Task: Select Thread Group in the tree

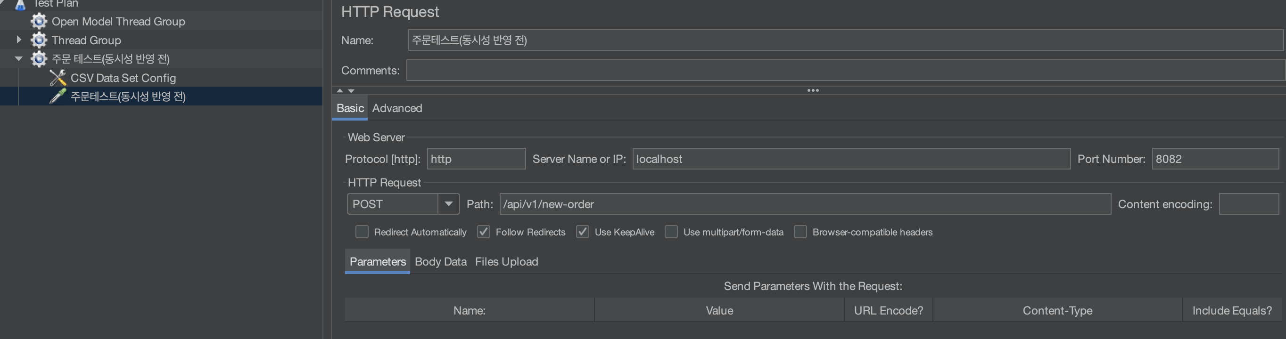Action: click(86, 40)
